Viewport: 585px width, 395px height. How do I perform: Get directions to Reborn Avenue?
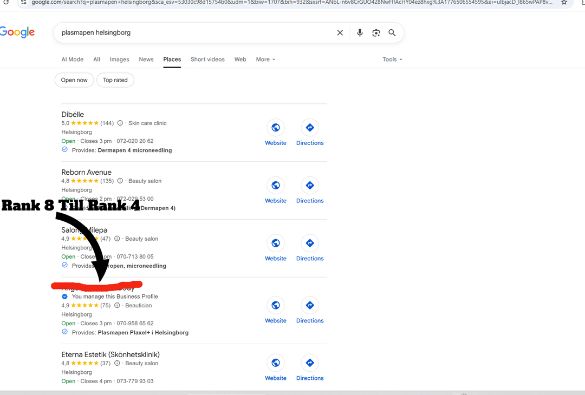click(x=310, y=185)
